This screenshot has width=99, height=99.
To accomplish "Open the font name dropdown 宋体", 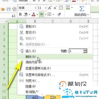I will 36,8.
